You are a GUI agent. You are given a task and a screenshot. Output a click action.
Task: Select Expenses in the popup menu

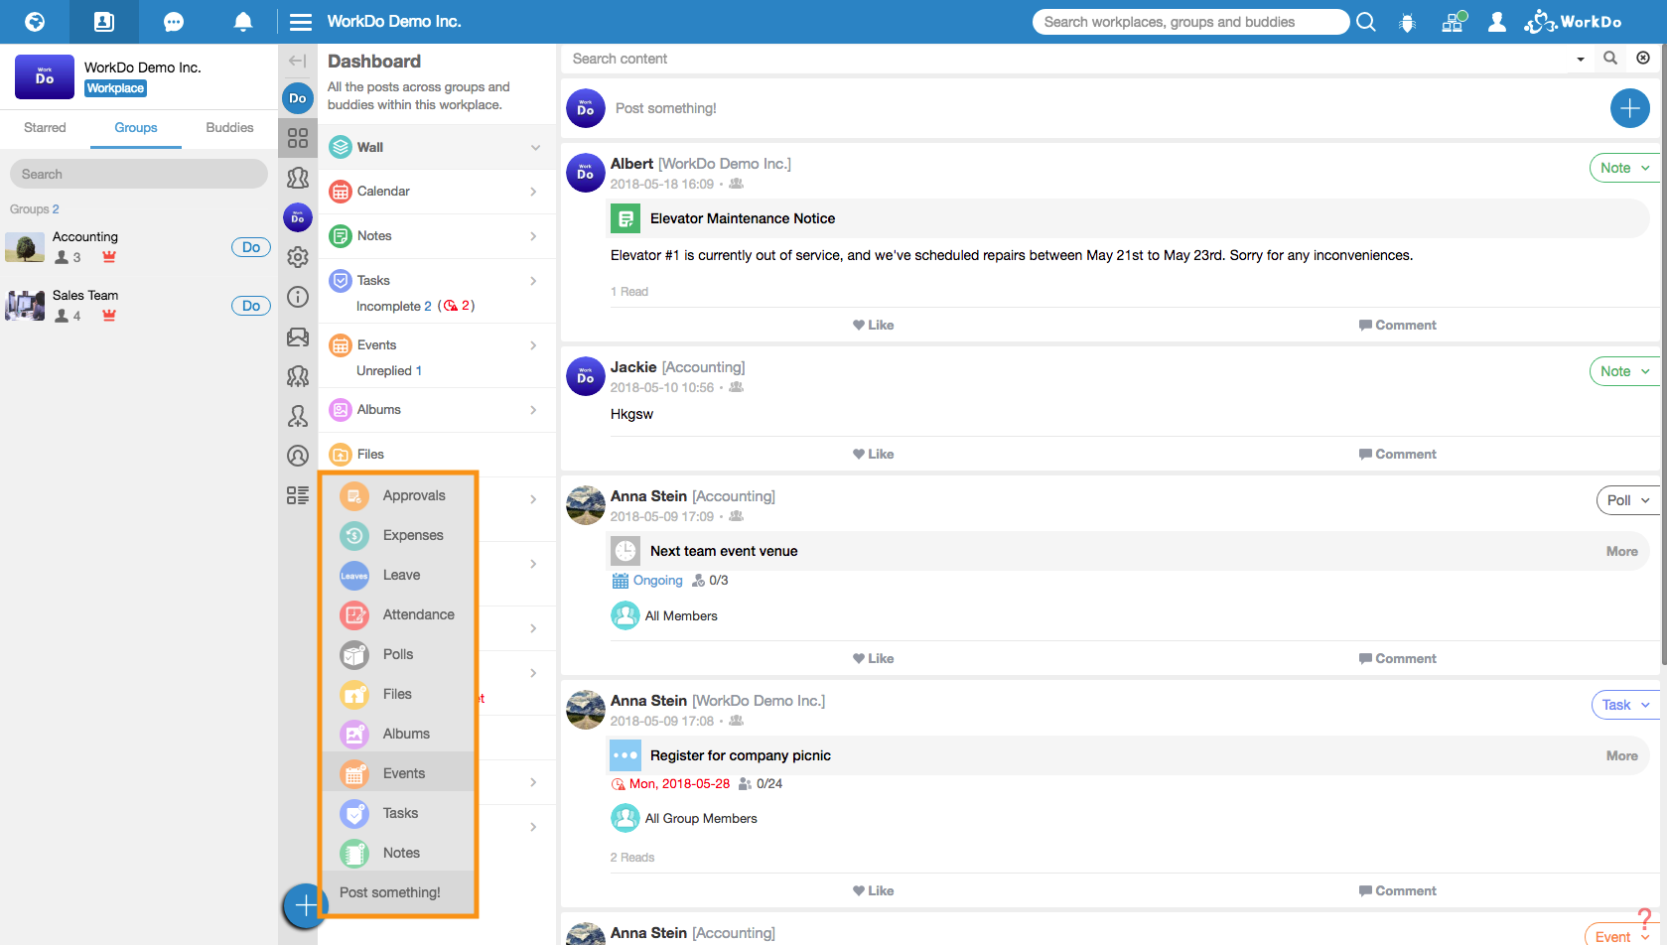(400, 535)
